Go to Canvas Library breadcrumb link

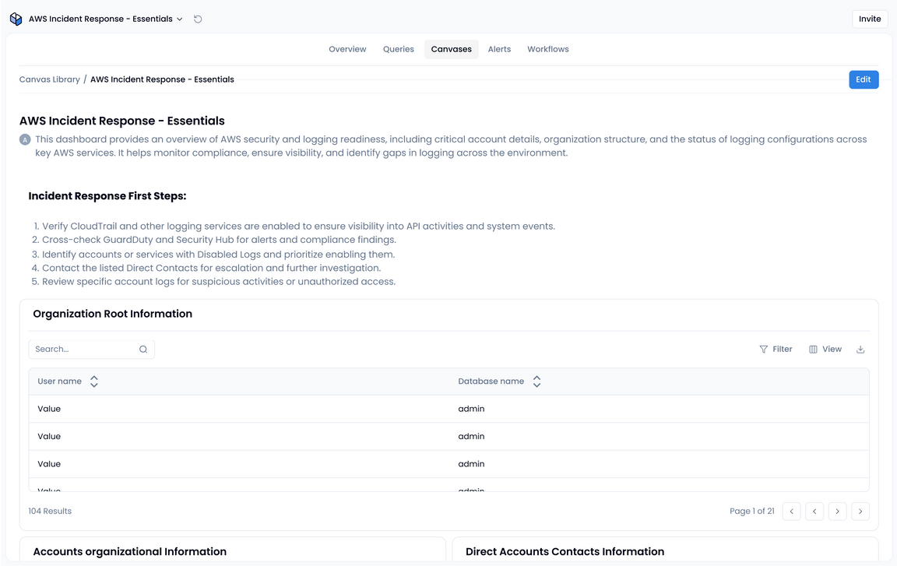pos(50,79)
